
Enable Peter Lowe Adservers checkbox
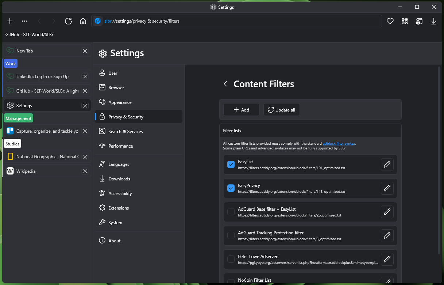231,259
